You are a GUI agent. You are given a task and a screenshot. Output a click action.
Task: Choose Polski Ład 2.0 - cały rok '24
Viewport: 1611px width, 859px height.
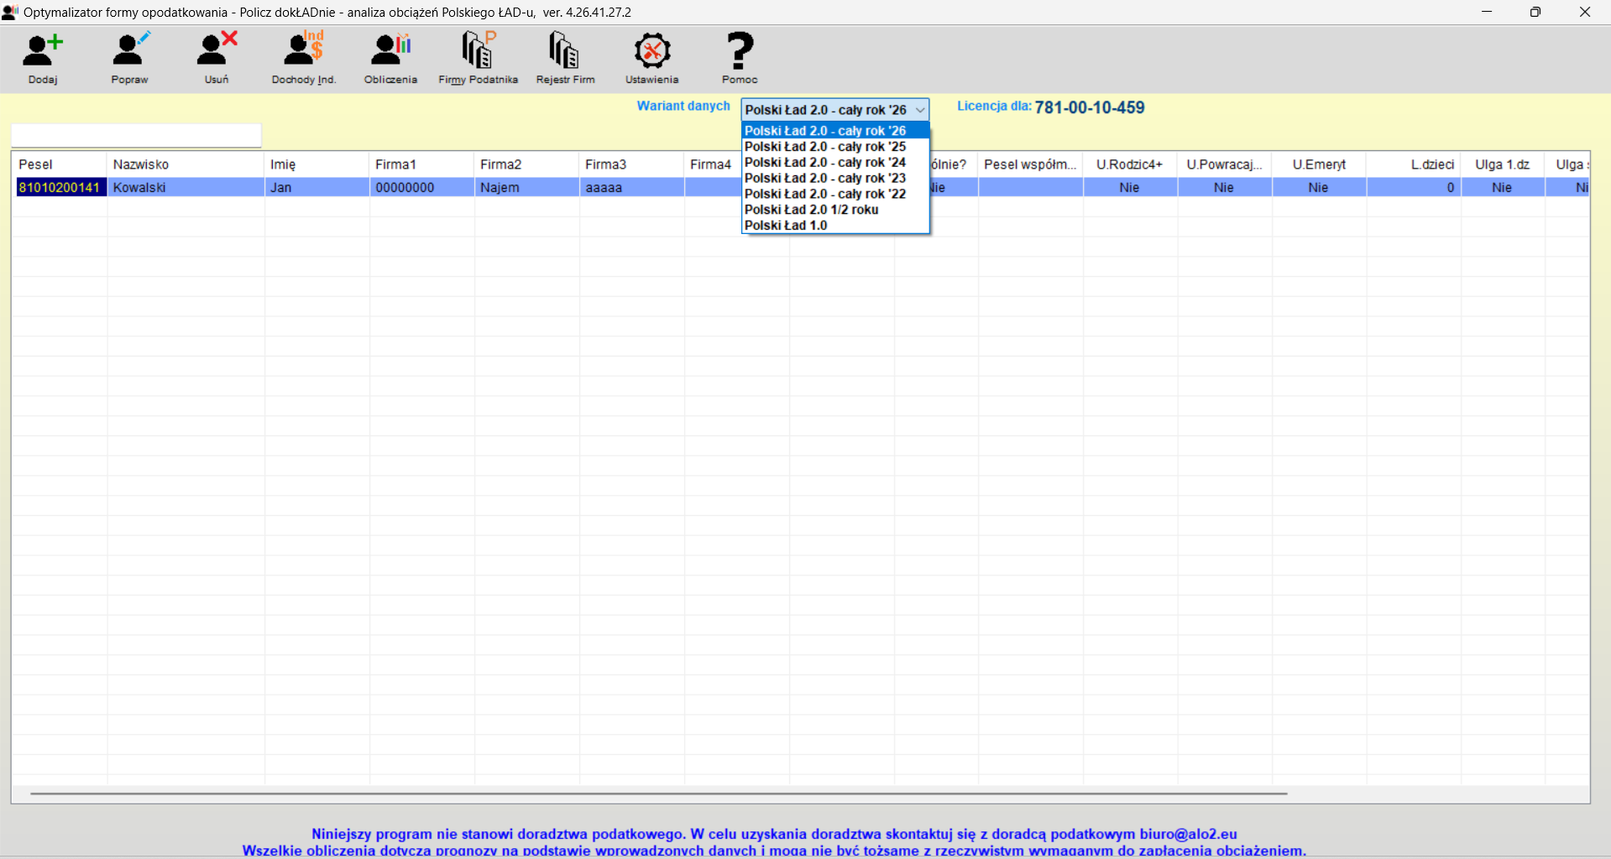825,163
